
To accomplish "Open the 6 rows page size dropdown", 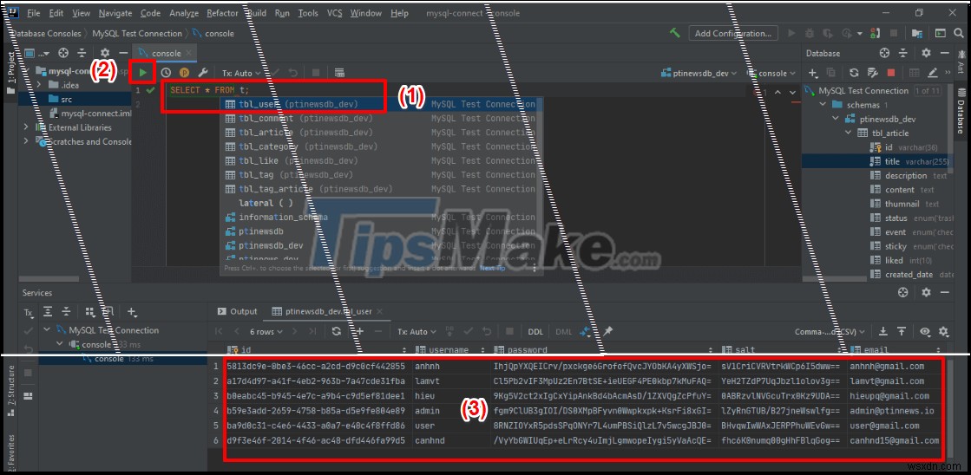I will click(267, 331).
